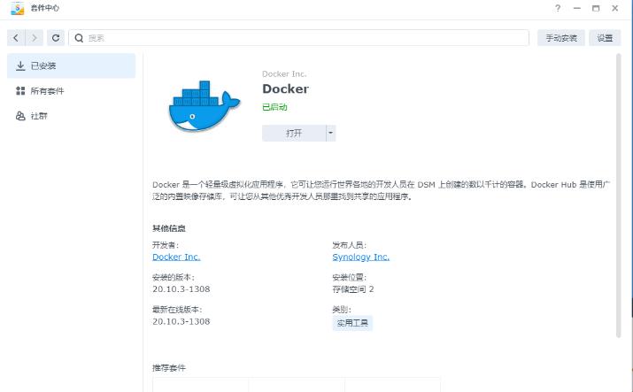Open 手动安装 manual install
This screenshot has height=392, width=633.
pyautogui.click(x=560, y=38)
